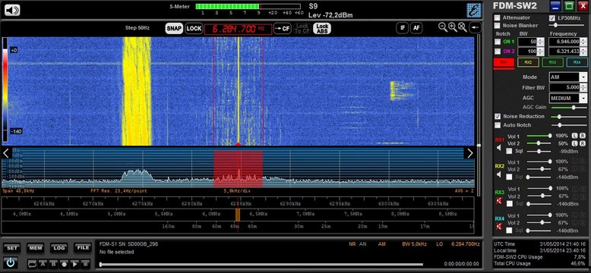
Task: Open the AGC dropdown showing MEDIUM
Action: (568, 98)
